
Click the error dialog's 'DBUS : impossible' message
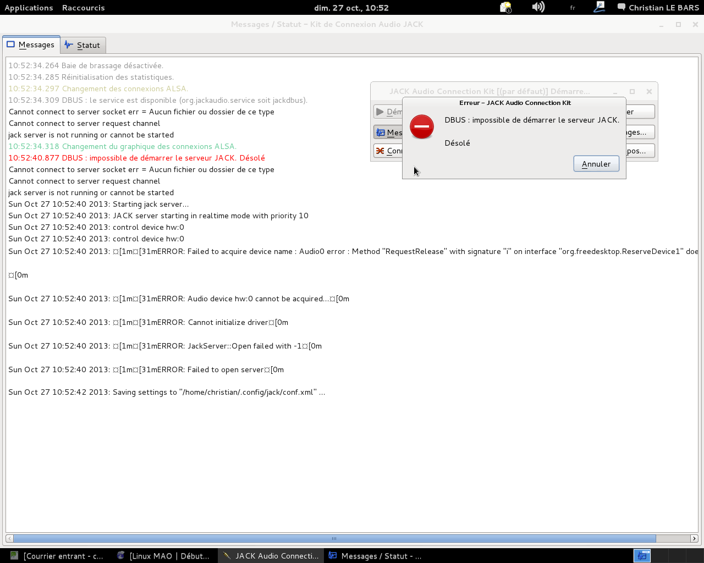pyautogui.click(x=532, y=120)
